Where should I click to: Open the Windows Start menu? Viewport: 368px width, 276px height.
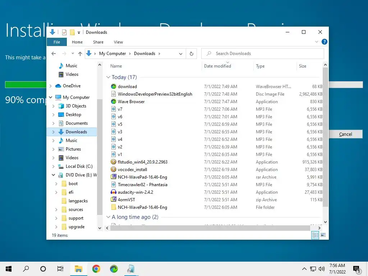[x=9, y=269]
